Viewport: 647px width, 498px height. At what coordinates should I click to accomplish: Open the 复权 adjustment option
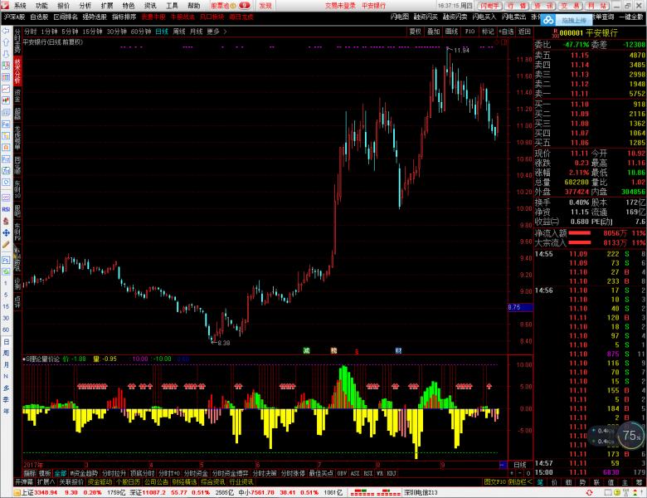(415, 32)
